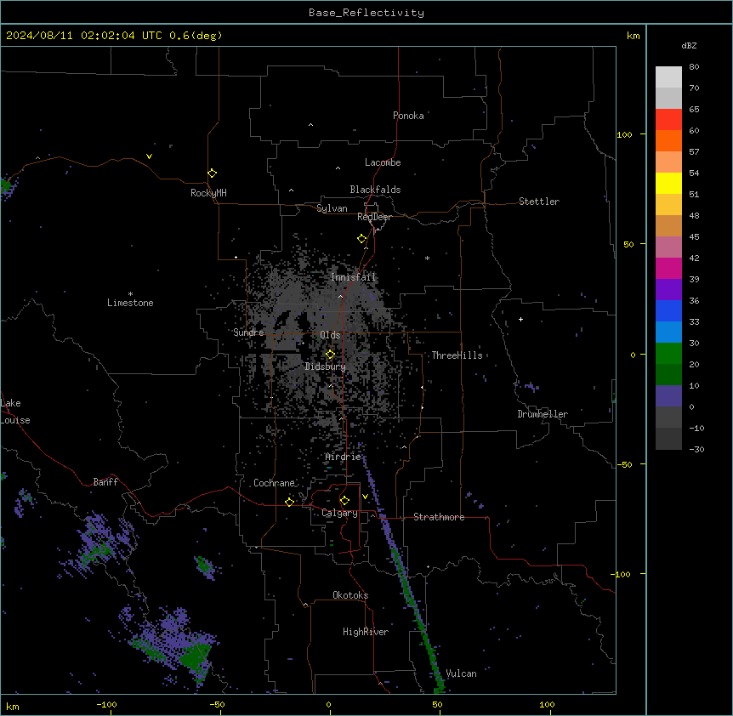The width and height of the screenshot is (733, 716).
Task: Click the Lake Louise label
Action: tap(15, 412)
